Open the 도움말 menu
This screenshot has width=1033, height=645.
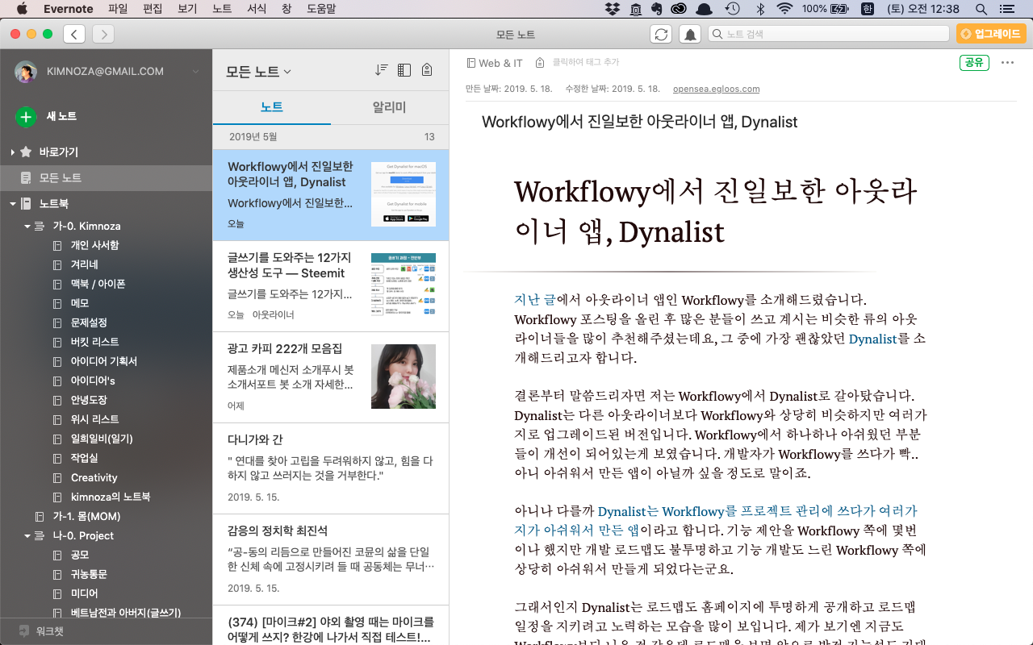320,9
